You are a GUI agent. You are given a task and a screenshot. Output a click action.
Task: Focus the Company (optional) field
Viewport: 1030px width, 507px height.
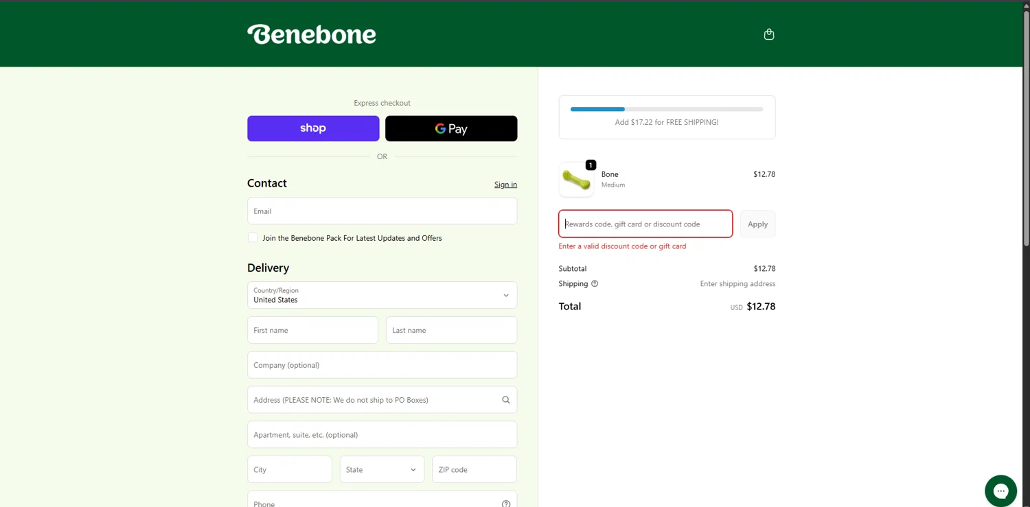click(382, 365)
